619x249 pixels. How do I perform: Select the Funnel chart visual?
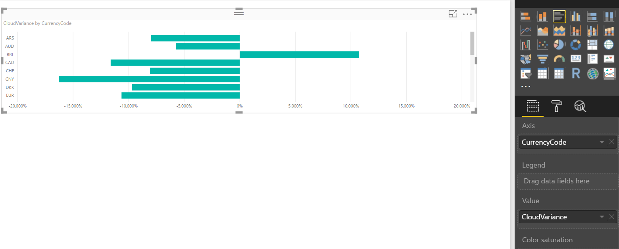(x=542, y=59)
